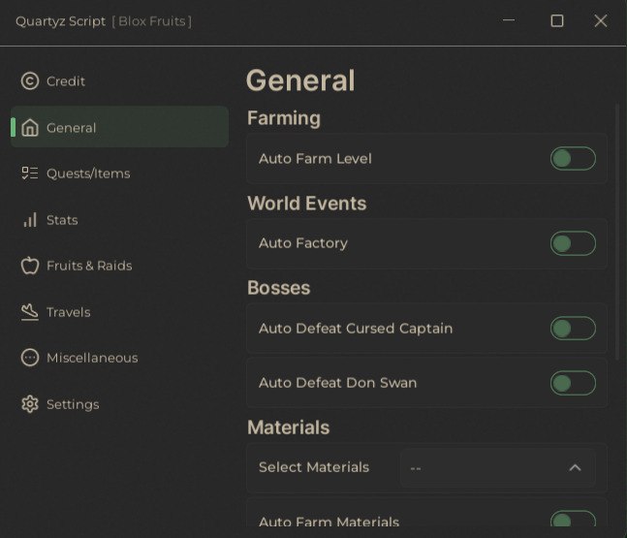The width and height of the screenshot is (627, 538).
Task: Turn on Auto Factory switch
Action: pos(573,243)
